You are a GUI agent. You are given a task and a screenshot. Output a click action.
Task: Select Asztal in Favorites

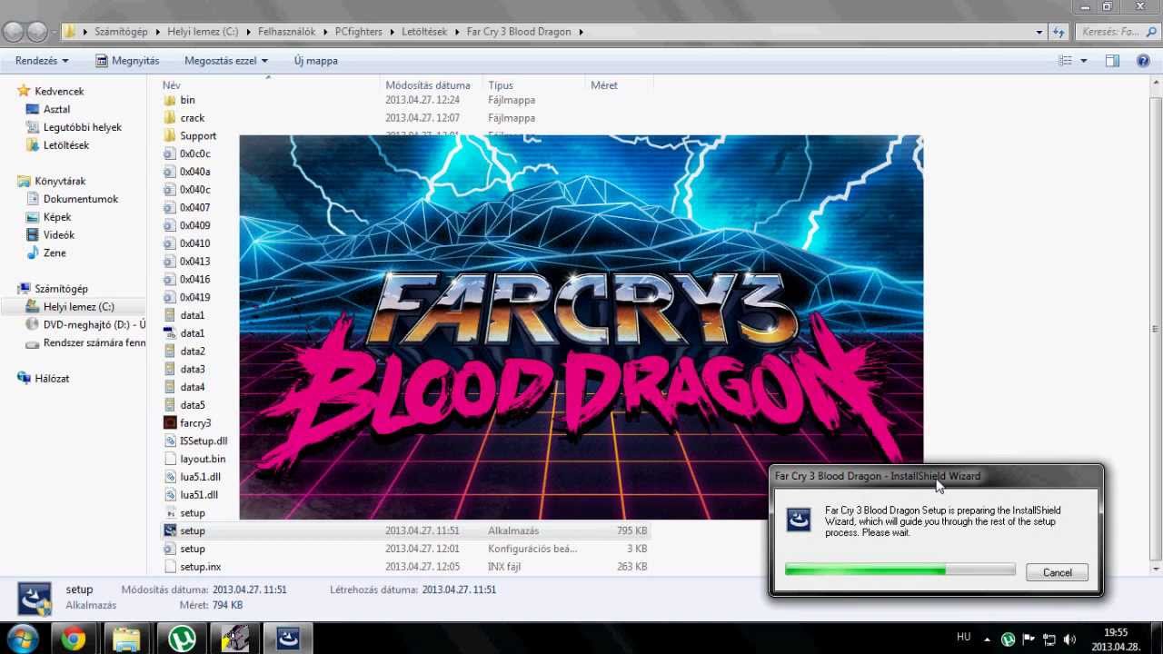point(56,109)
